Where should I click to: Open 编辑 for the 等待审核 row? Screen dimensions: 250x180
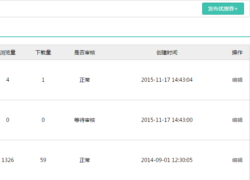[x=237, y=120]
